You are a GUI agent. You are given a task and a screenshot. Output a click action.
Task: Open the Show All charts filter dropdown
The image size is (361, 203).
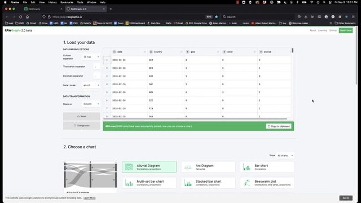(x=285, y=156)
